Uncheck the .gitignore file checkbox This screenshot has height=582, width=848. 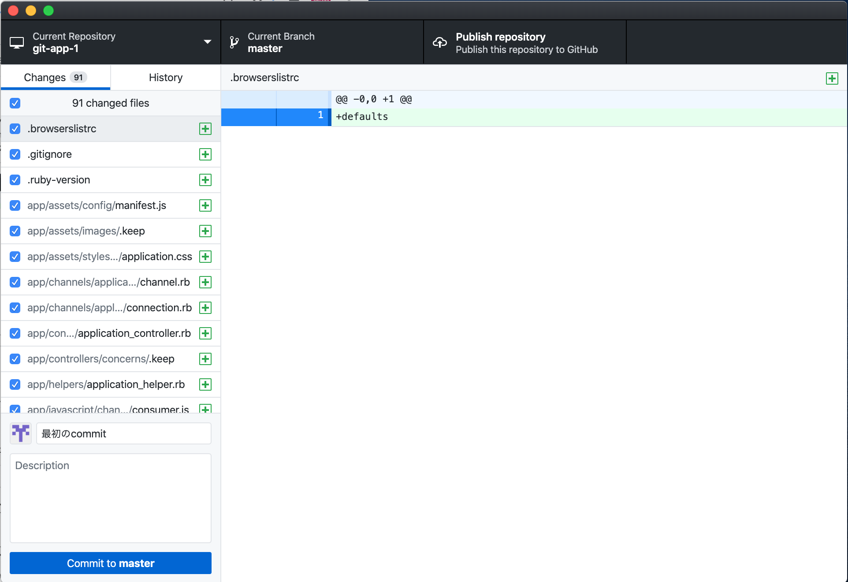pyautogui.click(x=15, y=154)
